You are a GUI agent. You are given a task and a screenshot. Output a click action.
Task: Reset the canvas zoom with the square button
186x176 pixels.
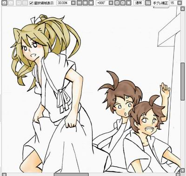[x=91, y=3]
